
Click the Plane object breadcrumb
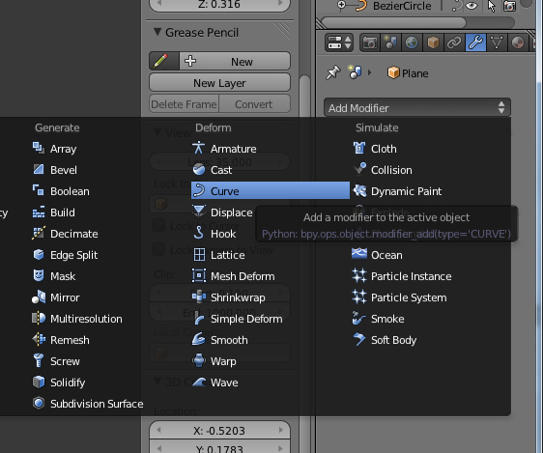tap(408, 73)
